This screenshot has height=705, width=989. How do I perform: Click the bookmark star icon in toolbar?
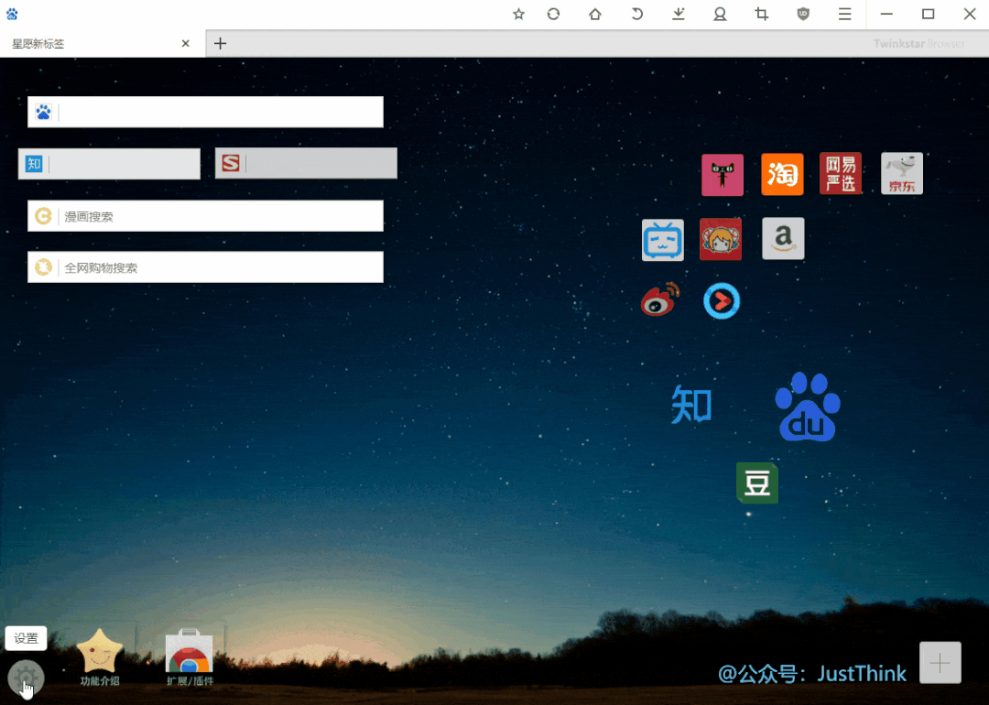tap(518, 14)
